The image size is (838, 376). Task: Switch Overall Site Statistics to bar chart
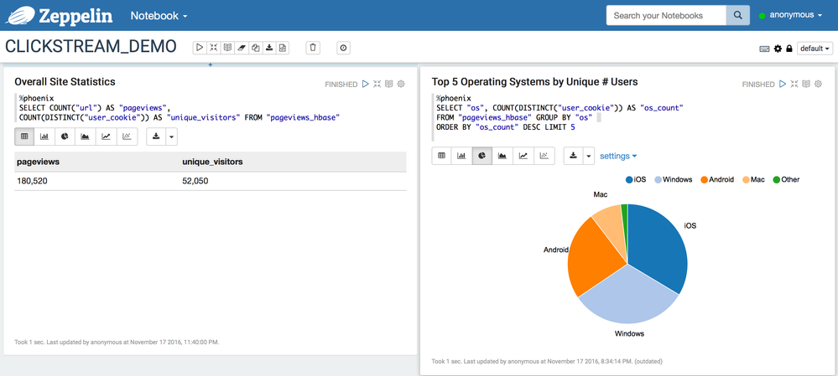coord(44,136)
